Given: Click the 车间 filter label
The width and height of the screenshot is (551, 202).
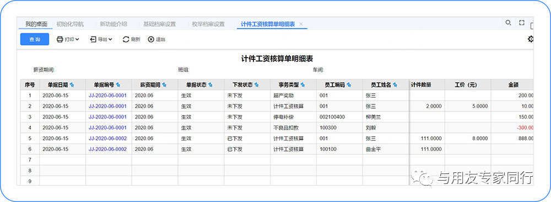Looking at the screenshot, I should click(x=318, y=70).
